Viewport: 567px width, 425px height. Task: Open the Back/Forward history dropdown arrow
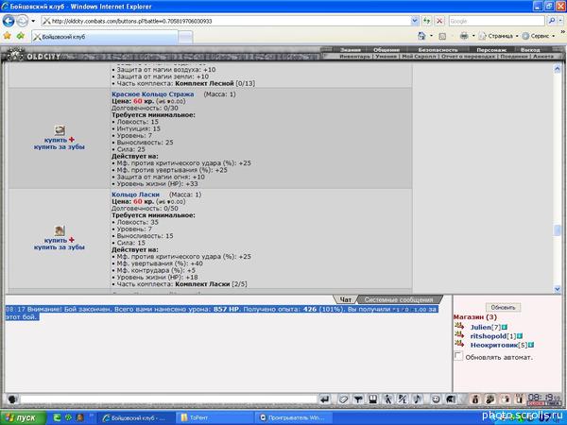click(33, 21)
